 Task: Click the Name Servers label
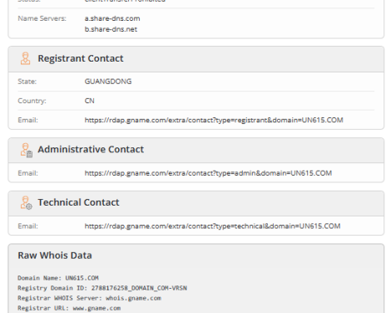(x=42, y=18)
